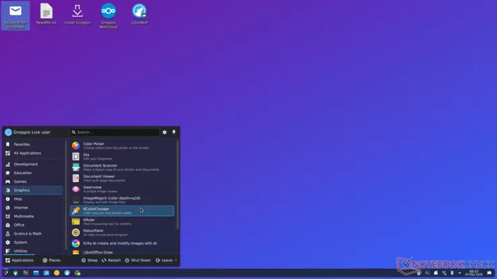Image resolution: width=497 pixels, height=279 pixels.
Task: Click the show desktop tray button
Action: pyautogui.click(x=490, y=273)
